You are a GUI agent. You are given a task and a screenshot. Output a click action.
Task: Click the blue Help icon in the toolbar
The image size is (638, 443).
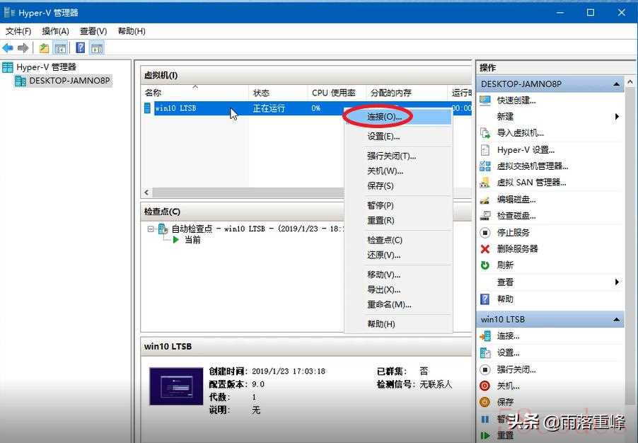(x=81, y=48)
